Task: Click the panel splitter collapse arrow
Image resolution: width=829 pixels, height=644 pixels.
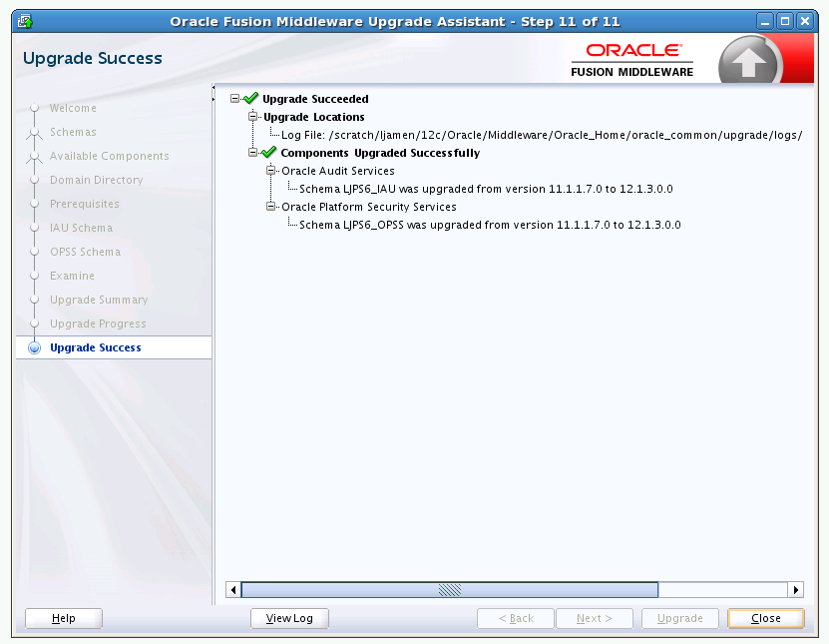Action: (x=213, y=87)
